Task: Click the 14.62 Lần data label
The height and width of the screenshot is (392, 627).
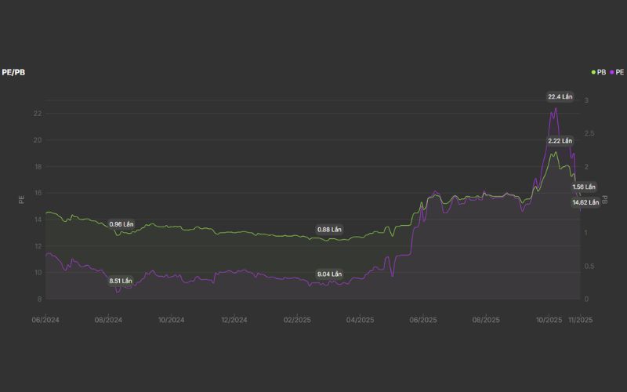Action: (x=585, y=202)
